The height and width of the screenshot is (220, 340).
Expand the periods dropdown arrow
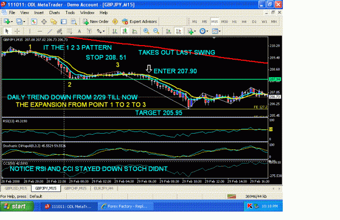(207, 31)
